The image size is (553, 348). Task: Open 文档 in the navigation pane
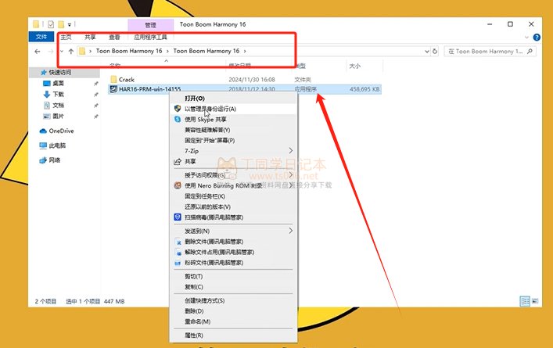pos(58,105)
